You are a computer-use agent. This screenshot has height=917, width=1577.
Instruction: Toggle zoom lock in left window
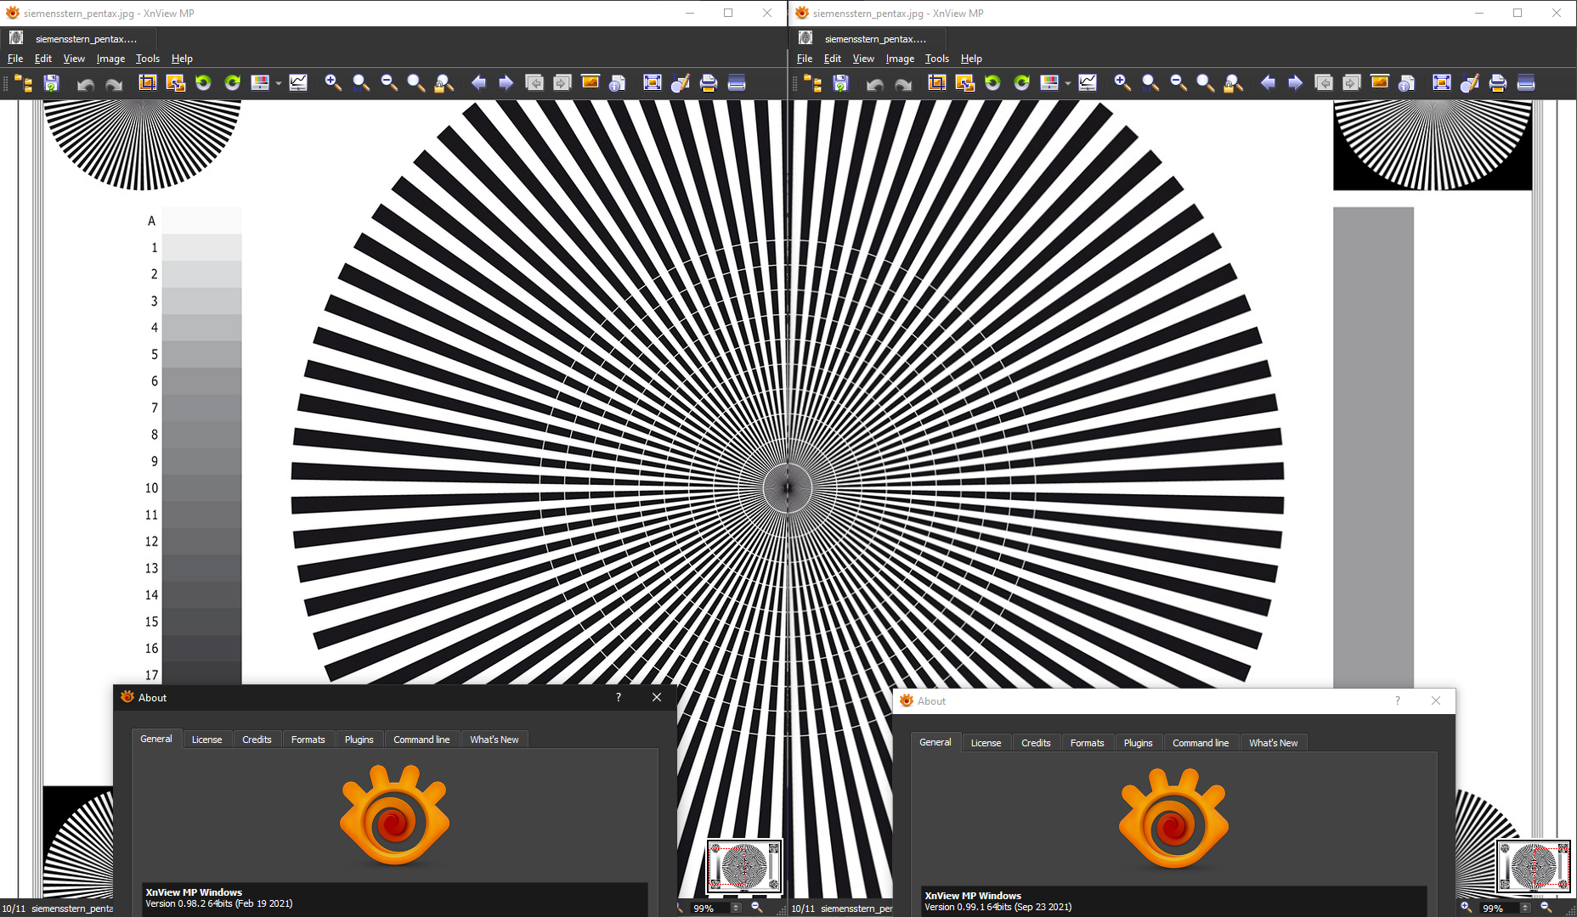pyautogui.click(x=444, y=82)
